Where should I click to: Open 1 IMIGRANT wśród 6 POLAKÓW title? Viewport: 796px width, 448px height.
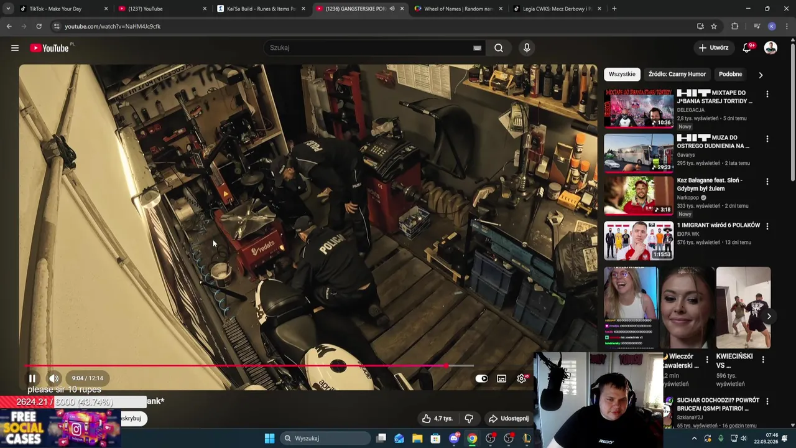click(718, 225)
